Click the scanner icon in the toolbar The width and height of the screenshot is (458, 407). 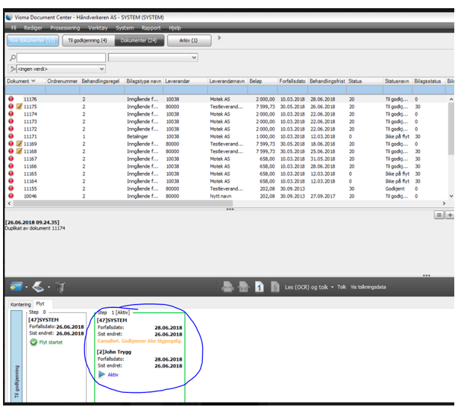(x=38, y=287)
